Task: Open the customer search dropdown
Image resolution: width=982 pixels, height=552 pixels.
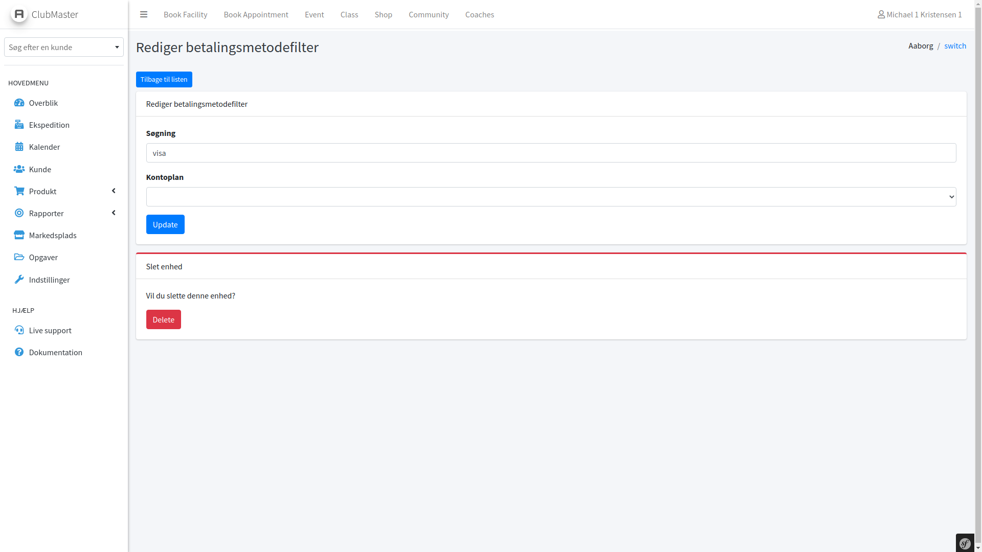Action: (x=64, y=47)
